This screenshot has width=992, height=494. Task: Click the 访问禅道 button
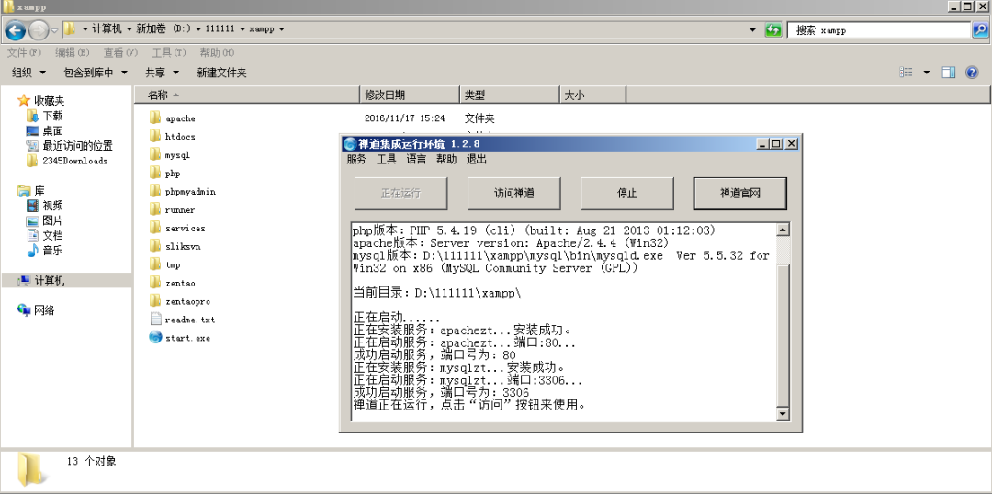pyautogui.click(x=513, y=194)
